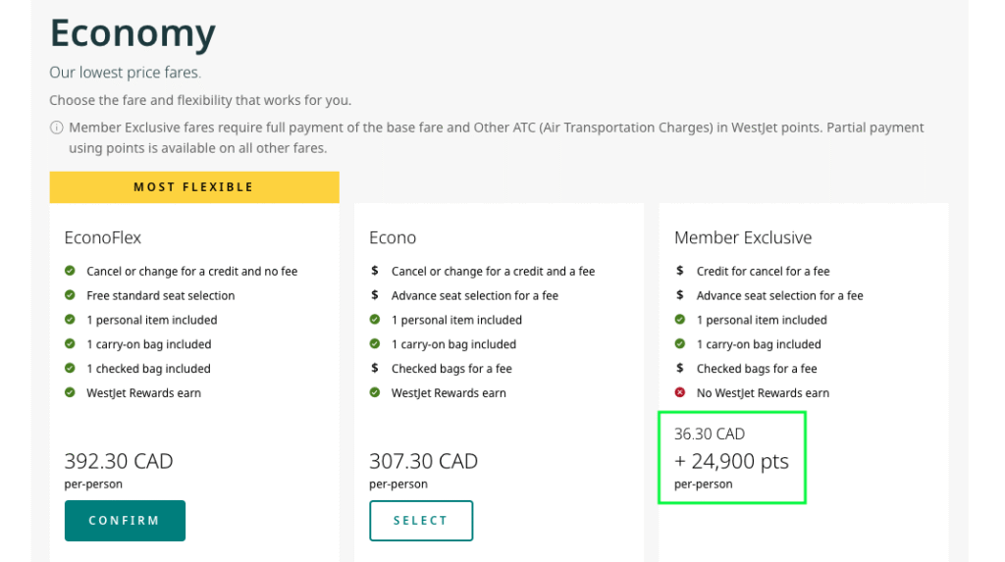The image size is (1005, 562).
Task: Click the EconoFlex fare title
Action: (x=103, y=237)
